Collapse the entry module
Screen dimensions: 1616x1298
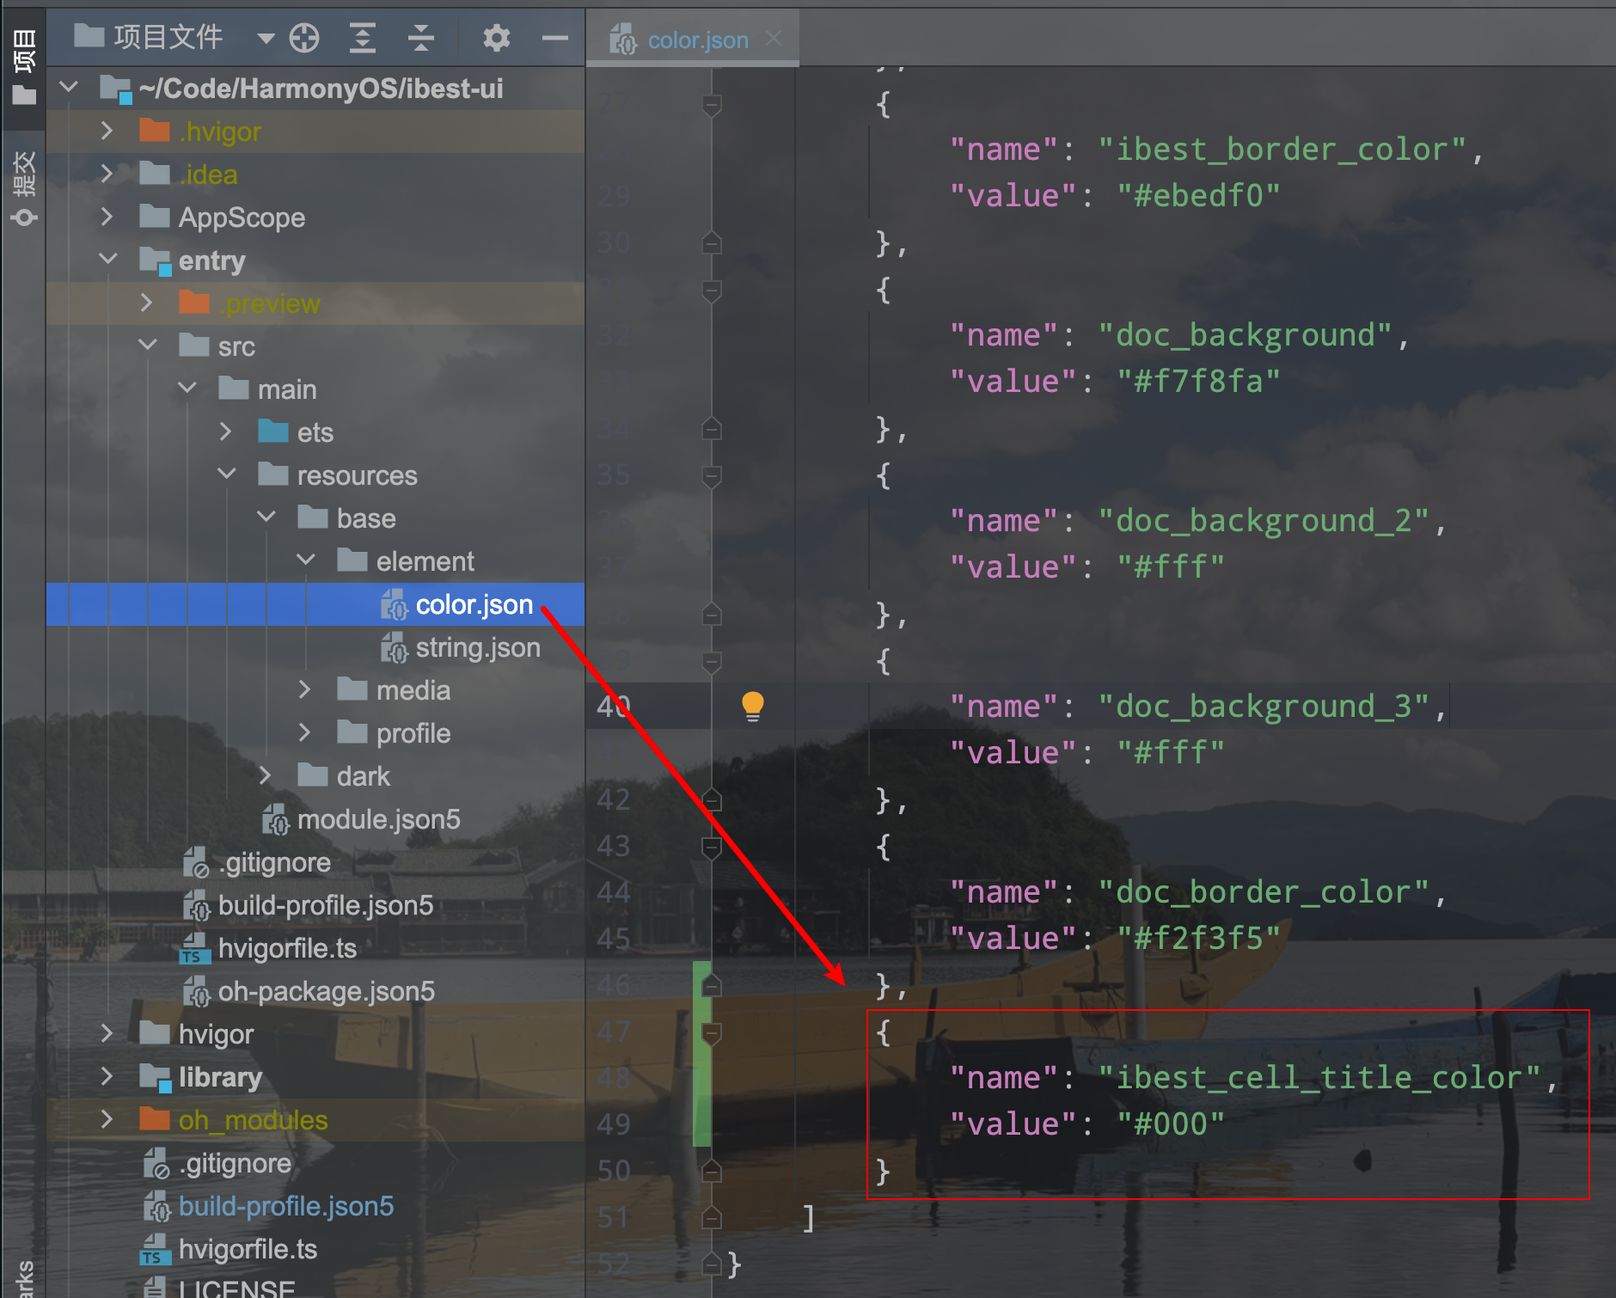coord(108,260)
